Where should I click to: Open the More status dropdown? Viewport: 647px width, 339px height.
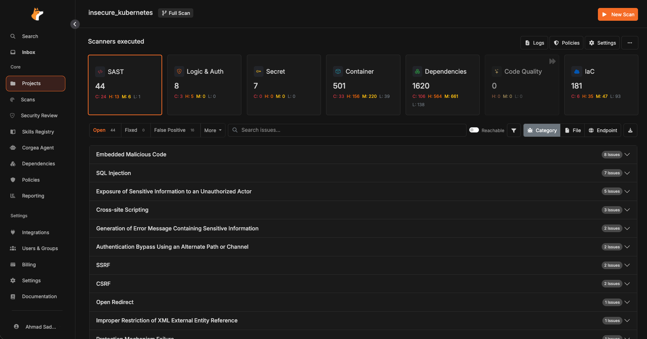213,130
